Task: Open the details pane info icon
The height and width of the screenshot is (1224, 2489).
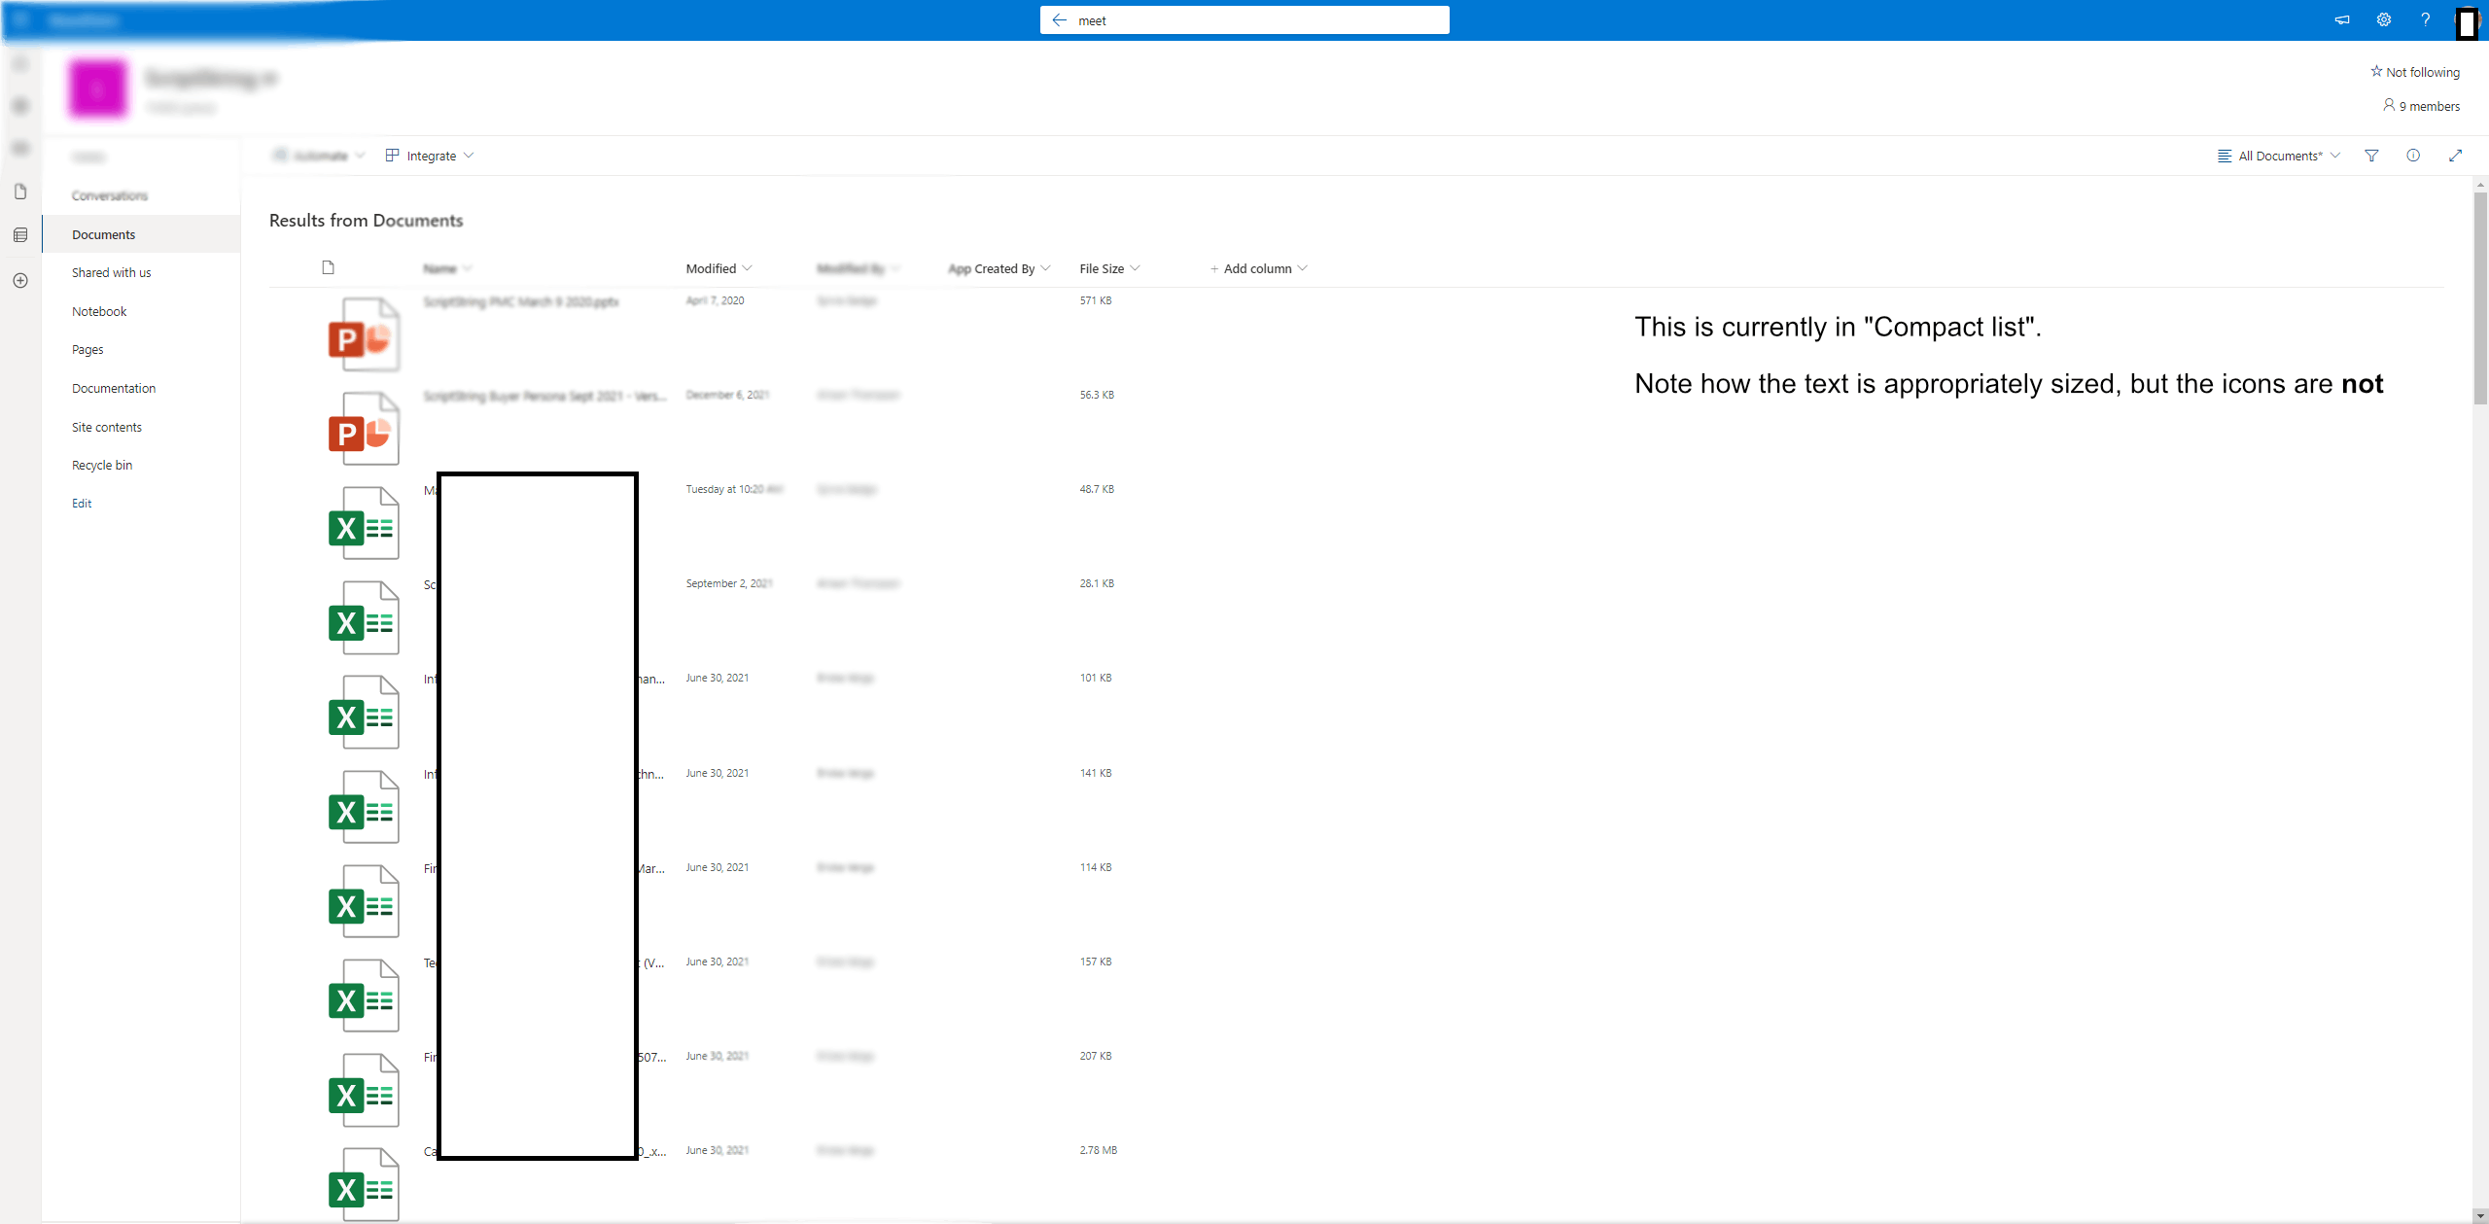Action: [2413, 156]
